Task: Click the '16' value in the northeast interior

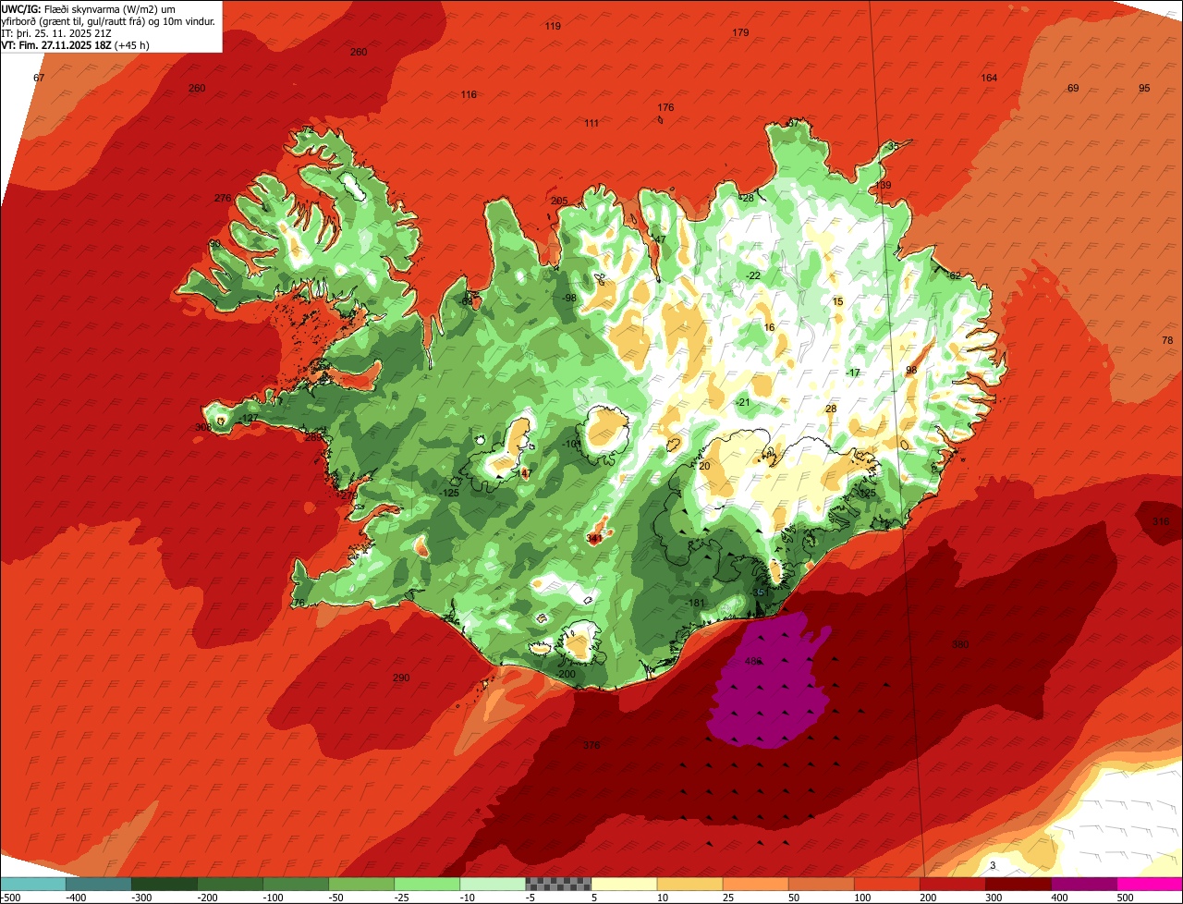Action: 769,327
